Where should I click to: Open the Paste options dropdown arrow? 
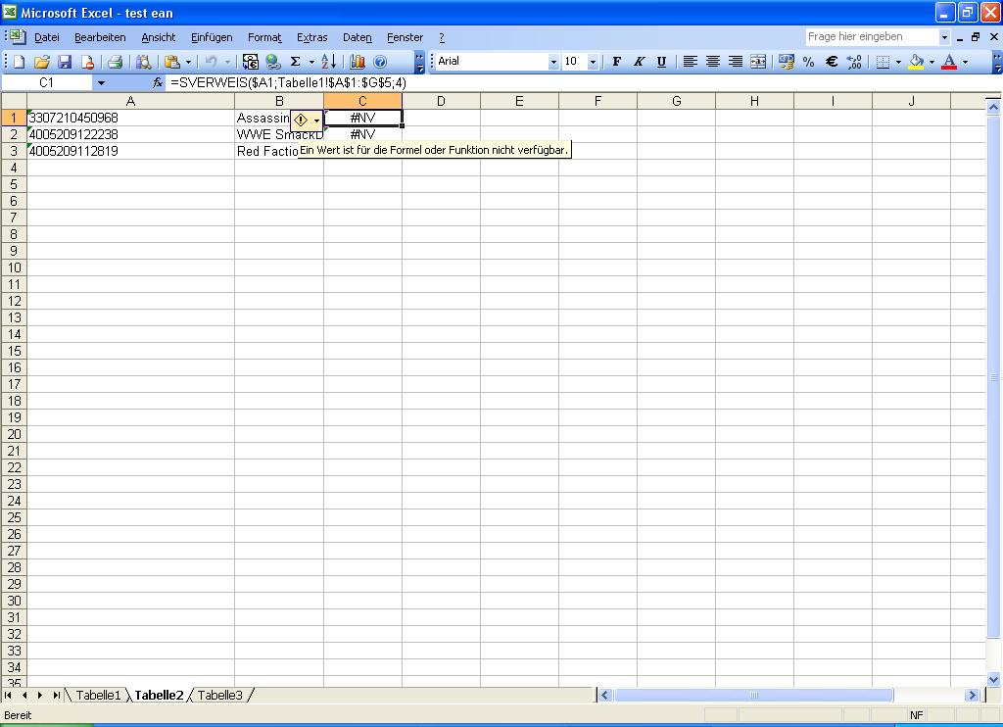188,62
